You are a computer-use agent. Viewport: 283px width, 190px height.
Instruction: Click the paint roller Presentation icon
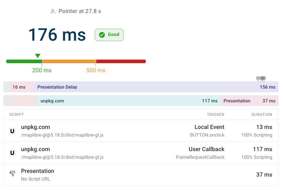(x=12, y=175)
